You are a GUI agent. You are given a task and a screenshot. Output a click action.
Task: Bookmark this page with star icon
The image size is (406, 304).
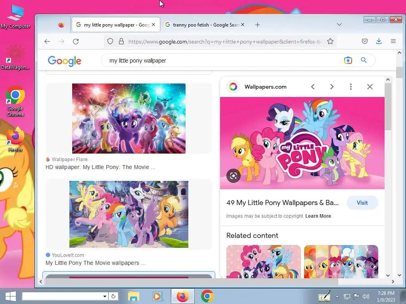pos(330,41)
